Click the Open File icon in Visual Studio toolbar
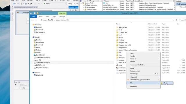 pyautogui.click(x=26, y=3)
